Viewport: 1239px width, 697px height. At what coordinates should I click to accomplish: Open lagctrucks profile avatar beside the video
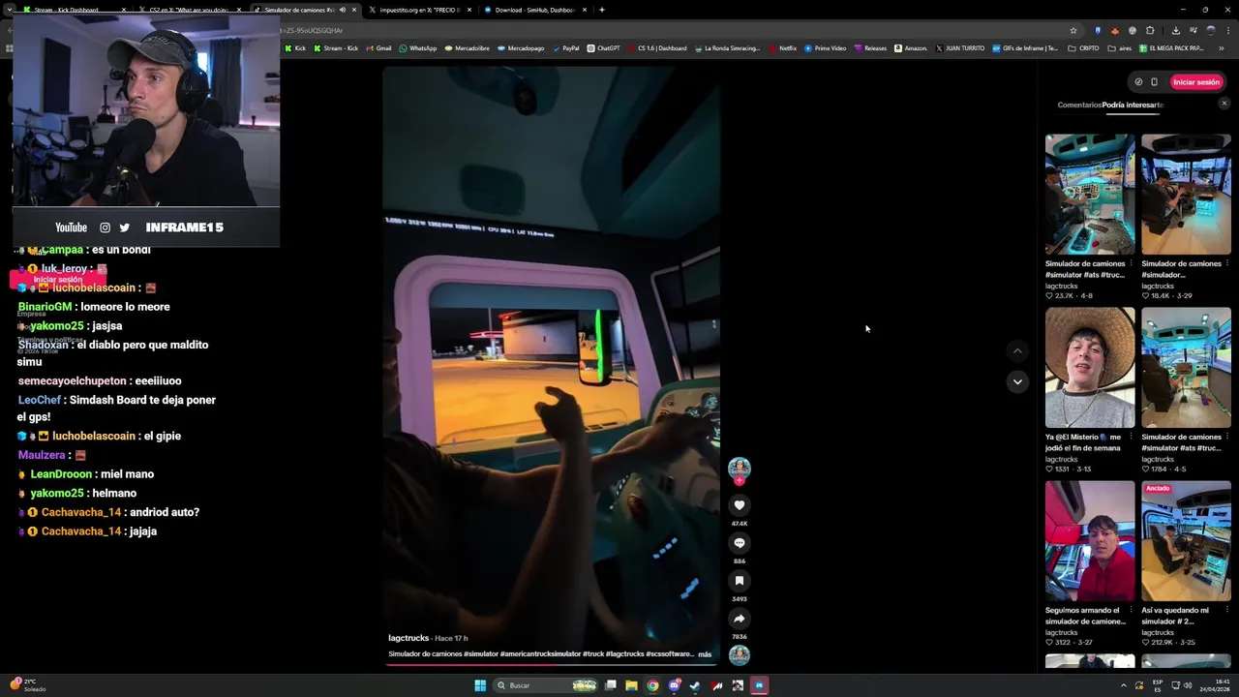tap(739, 468)
